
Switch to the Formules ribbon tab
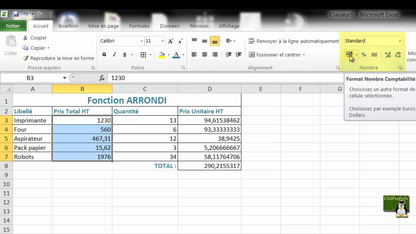click(139, 26)
